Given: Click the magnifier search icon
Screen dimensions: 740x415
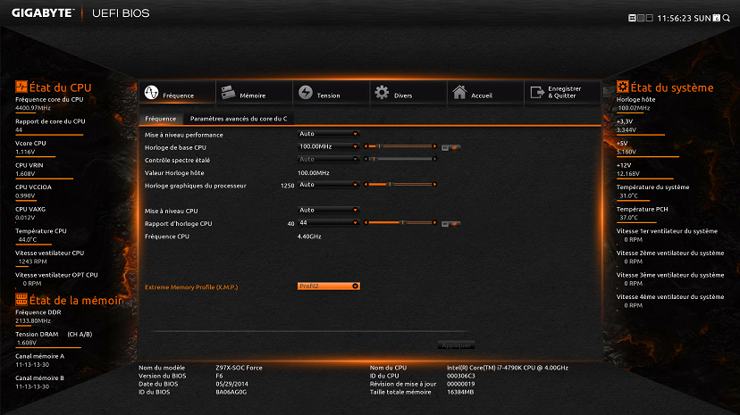Looking at the screenshot, I should (x=727, y=18).
